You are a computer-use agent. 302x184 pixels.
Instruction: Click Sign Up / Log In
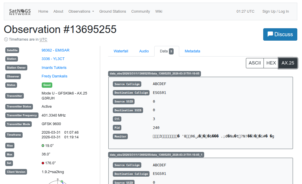pos(275,11)
